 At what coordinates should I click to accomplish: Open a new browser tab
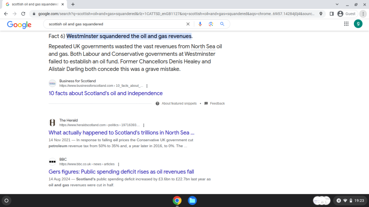73,4
